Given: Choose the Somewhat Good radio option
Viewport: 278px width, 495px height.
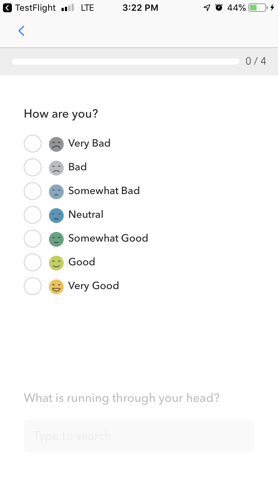Looking at the screenshot, I should tap(33, 239).
